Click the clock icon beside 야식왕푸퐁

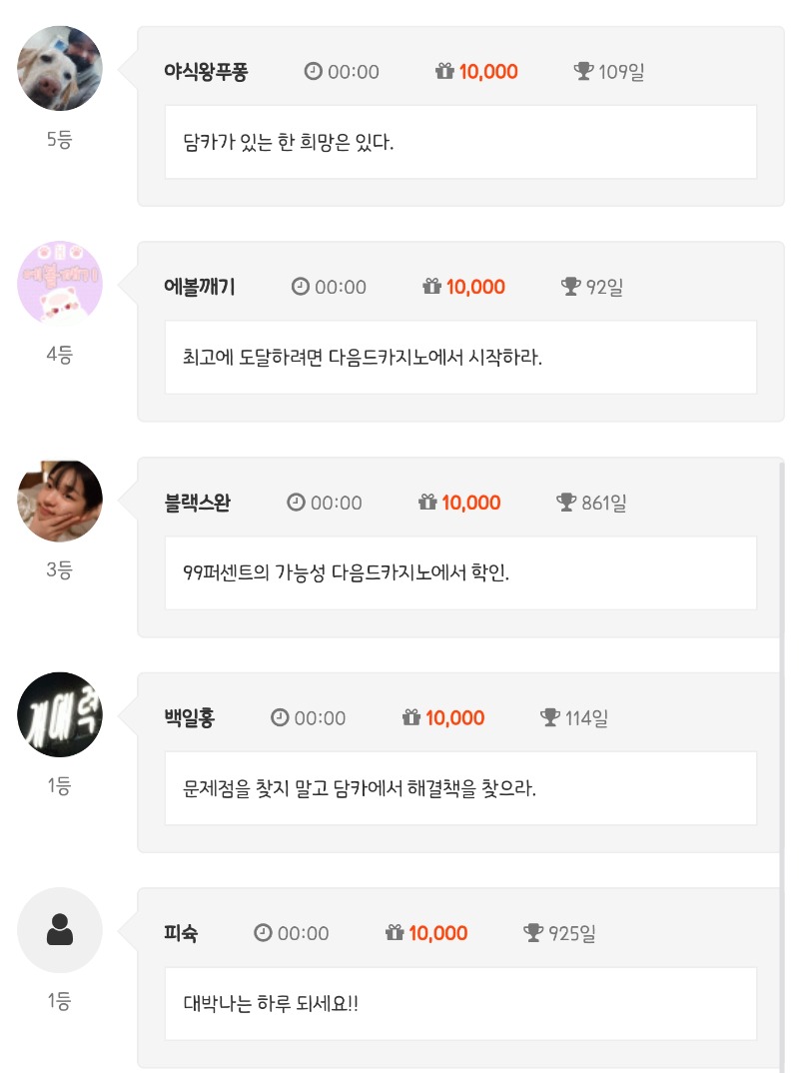(314, 71)
